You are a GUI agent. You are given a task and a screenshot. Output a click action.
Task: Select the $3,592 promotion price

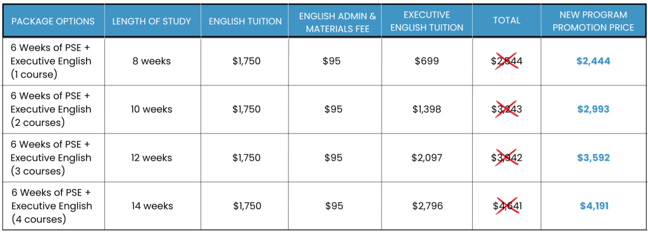[x=594, y=158]
